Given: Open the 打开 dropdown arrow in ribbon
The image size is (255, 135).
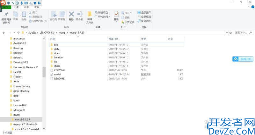Looking at the screenshot, I should coord(131,13).
